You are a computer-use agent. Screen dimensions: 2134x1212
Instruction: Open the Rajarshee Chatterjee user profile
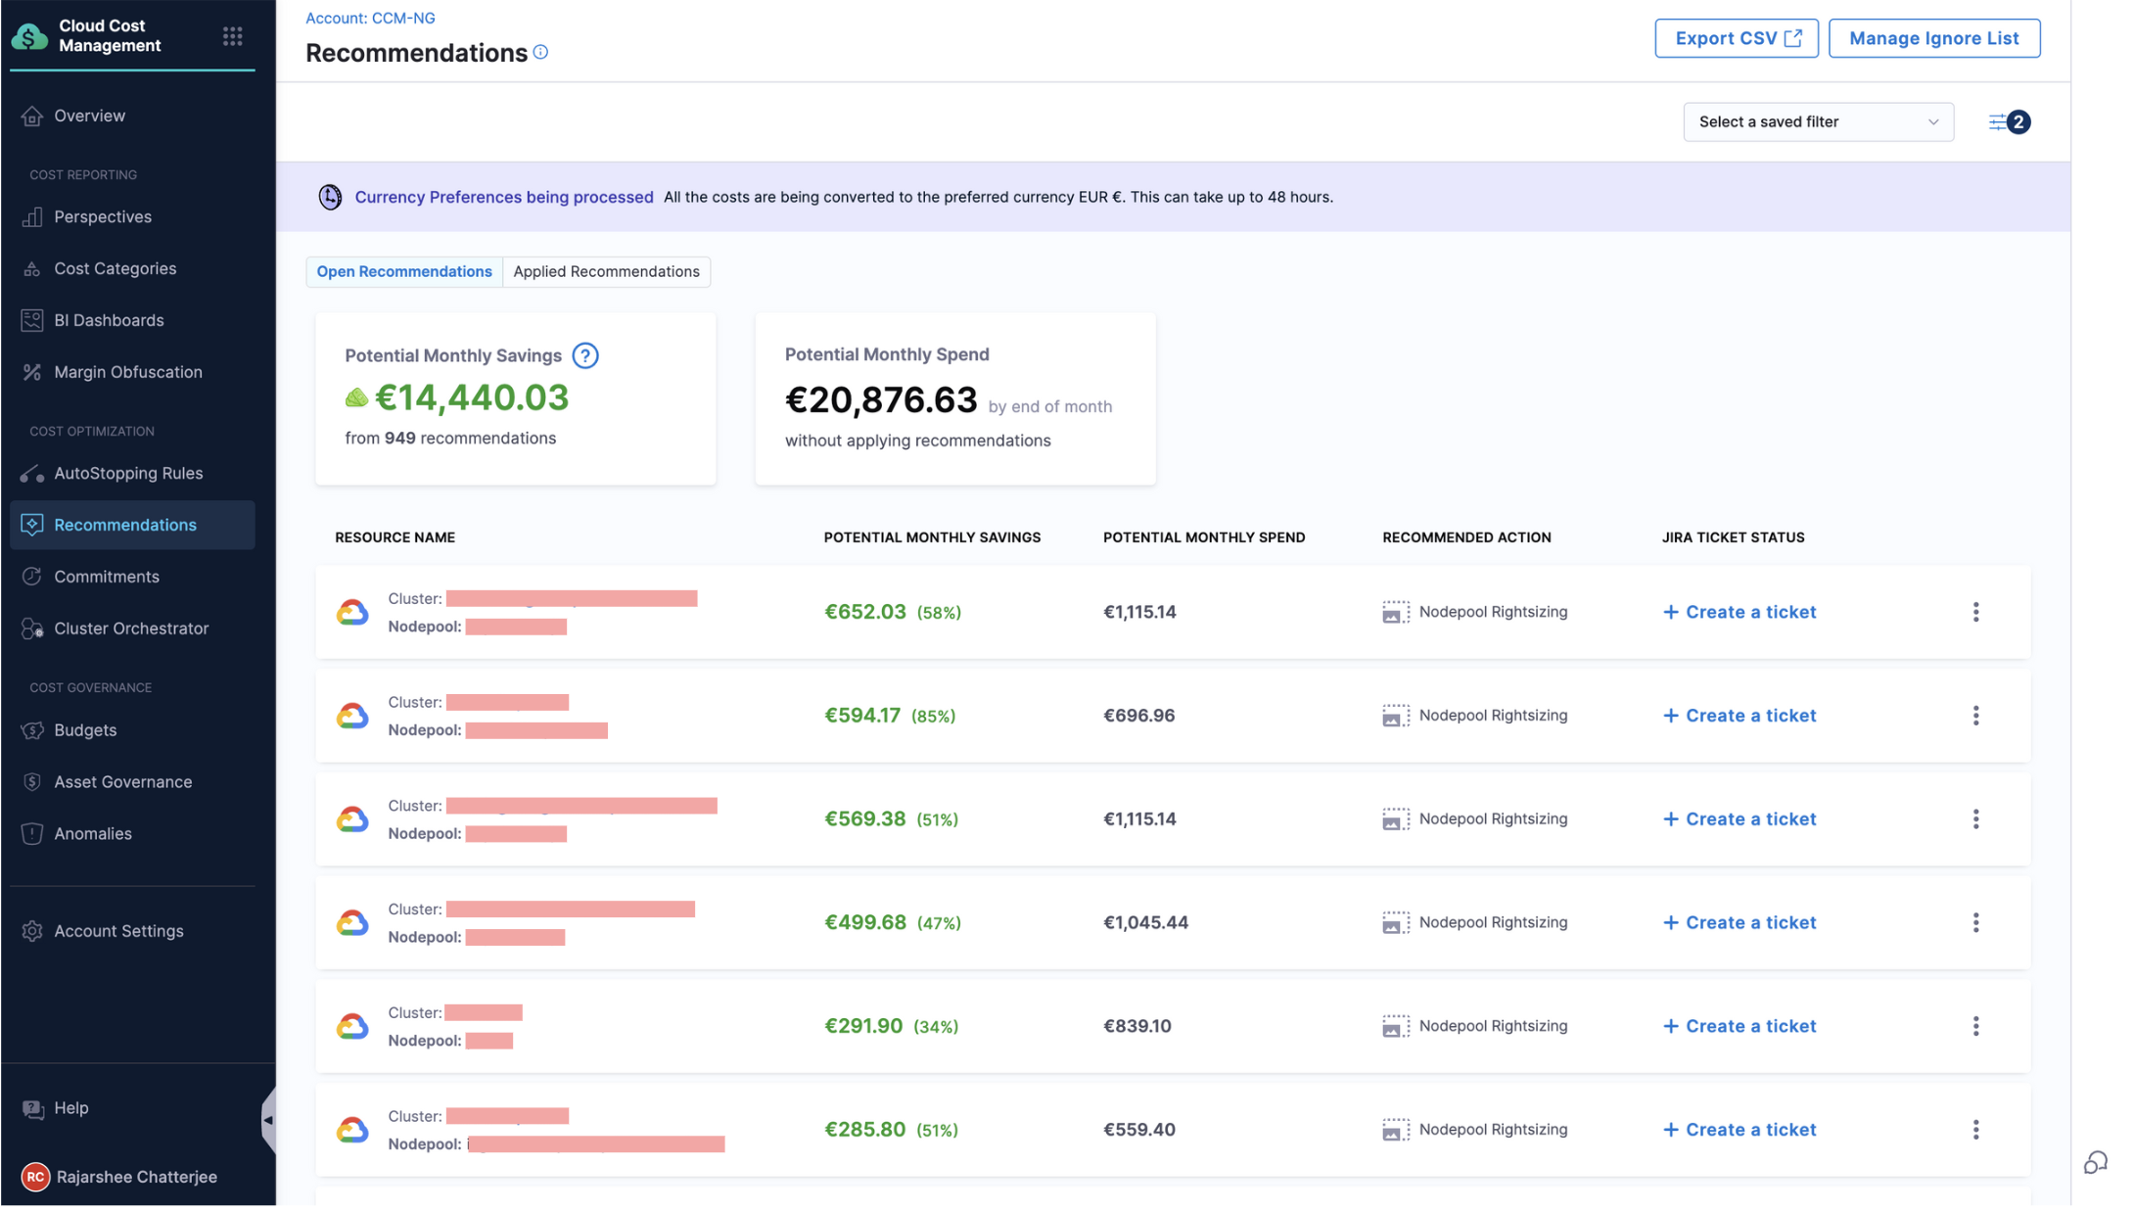coord(136,1177)
